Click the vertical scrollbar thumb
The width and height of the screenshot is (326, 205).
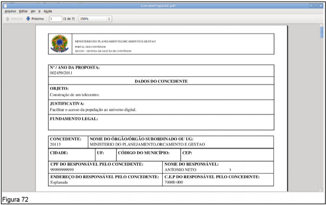pos(322,33)
